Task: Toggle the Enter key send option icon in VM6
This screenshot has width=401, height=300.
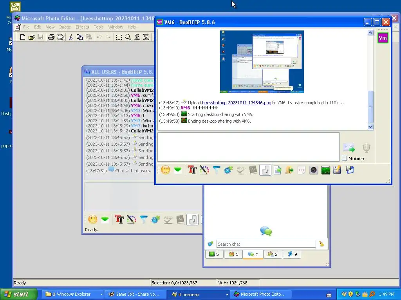Action: 265,170
